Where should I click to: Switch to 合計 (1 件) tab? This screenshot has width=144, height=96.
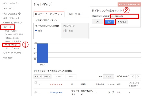pyautogui.click(x=75, y=14)
